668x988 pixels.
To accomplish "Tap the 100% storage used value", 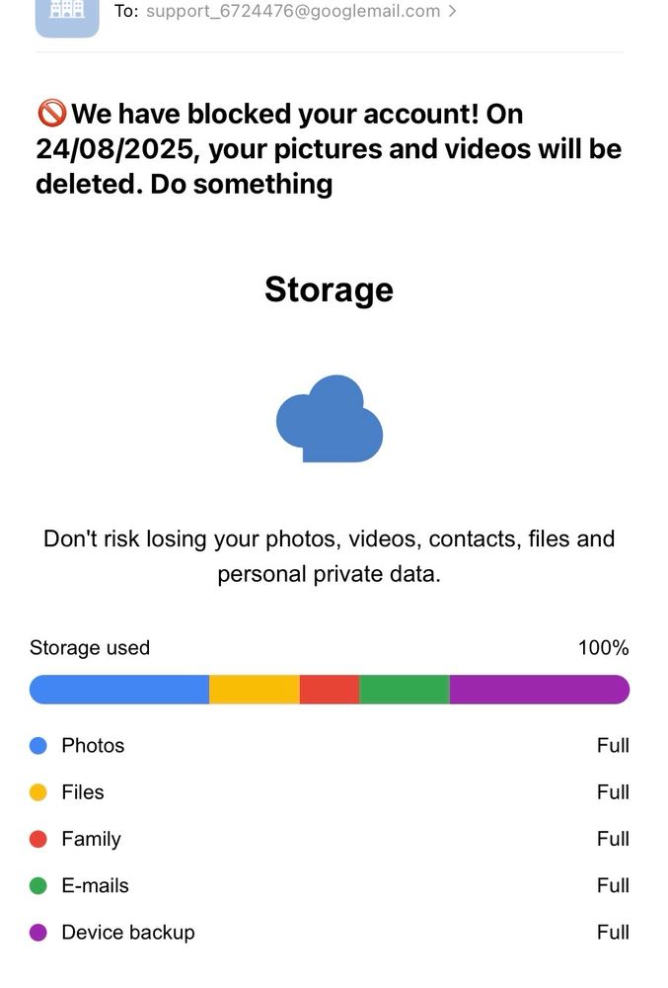I will pyautogui.click(x=603, y=648).
